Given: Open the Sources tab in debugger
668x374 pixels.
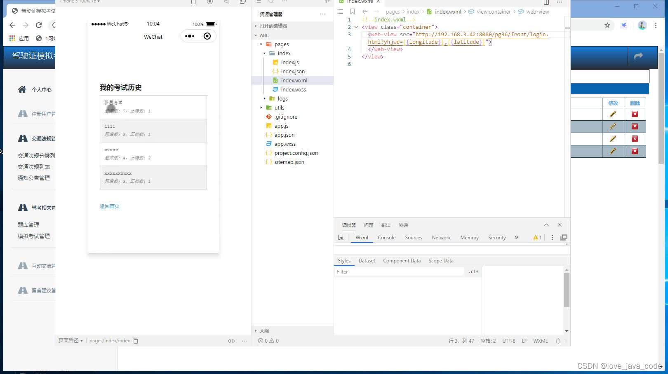Looking at the screenshot, I should click(413, 238).
